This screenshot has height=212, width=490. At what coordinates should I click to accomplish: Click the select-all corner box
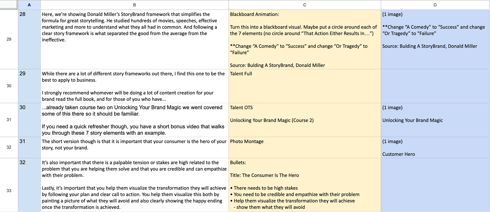[9, 5]
